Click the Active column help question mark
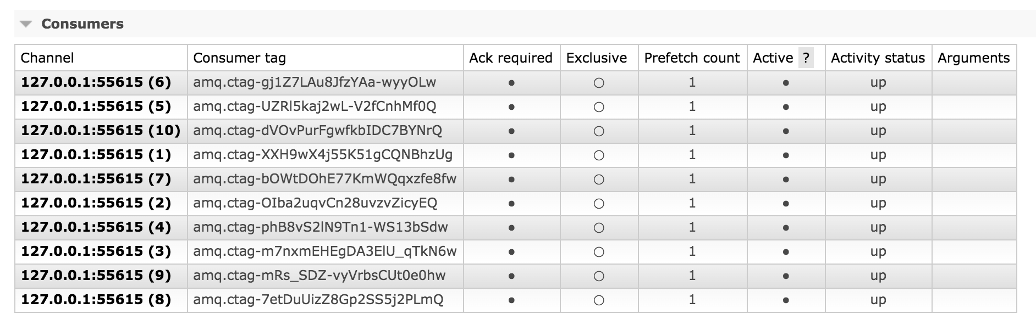 pyautogui.click(x=806, y=58)
